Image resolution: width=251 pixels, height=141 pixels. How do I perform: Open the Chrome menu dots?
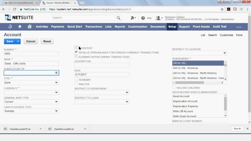[x=247, y=9]
